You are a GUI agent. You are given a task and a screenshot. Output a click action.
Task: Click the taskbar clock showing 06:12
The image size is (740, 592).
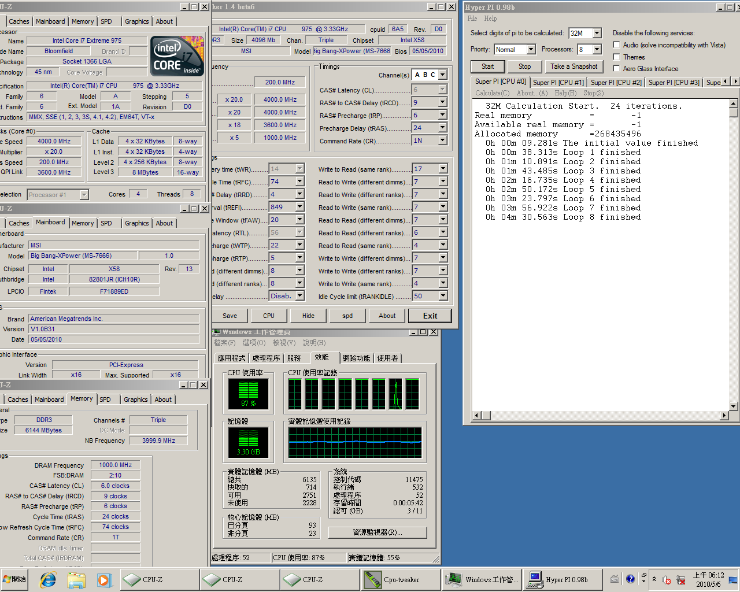[709, 579]
